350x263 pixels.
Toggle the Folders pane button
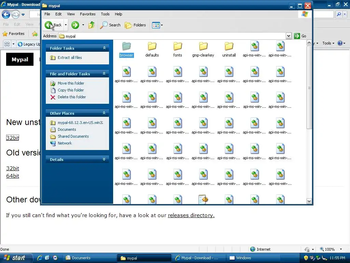[135, 25]
